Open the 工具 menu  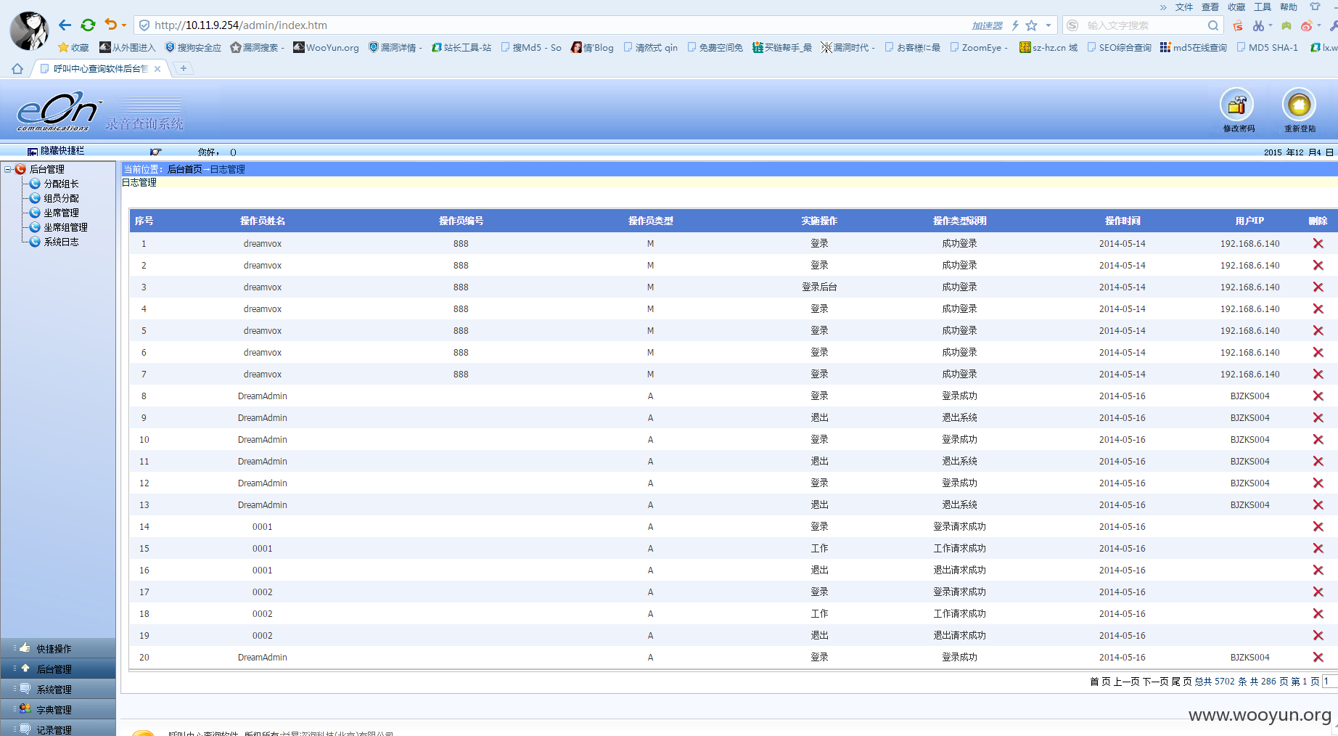click(1263, 7)
